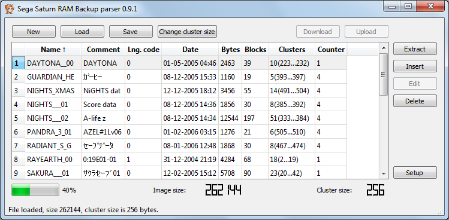Select the DAYTONA__00 name cell

(53, 63)
